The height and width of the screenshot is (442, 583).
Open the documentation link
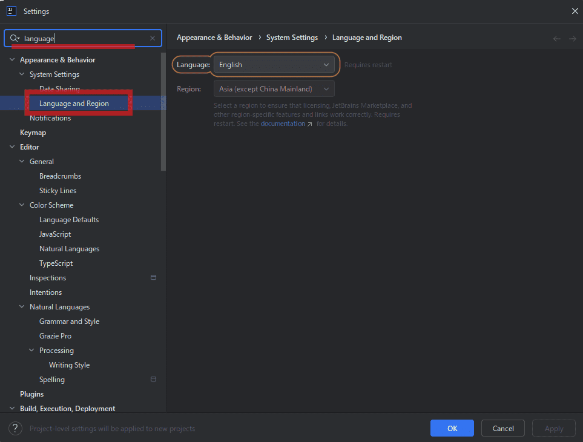pyautogui.click(x=283, y=124)
